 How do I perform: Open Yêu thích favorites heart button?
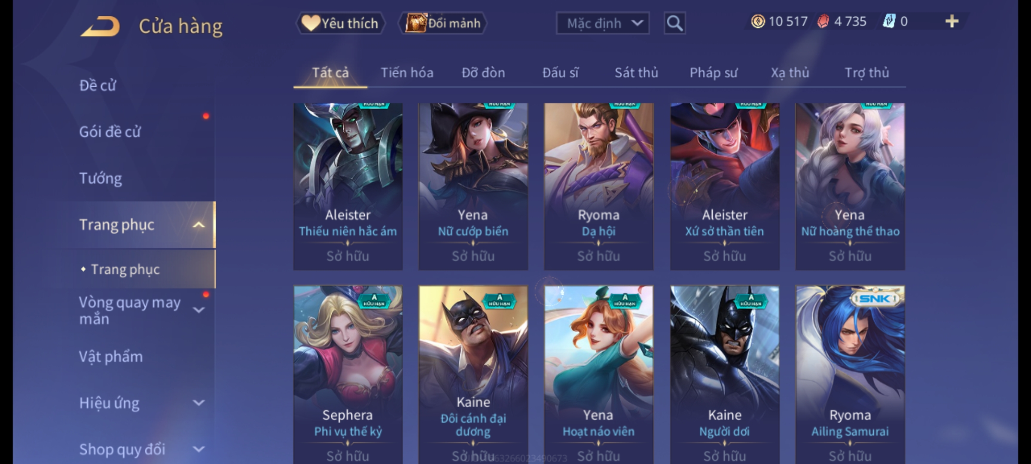tap(340, 23)
